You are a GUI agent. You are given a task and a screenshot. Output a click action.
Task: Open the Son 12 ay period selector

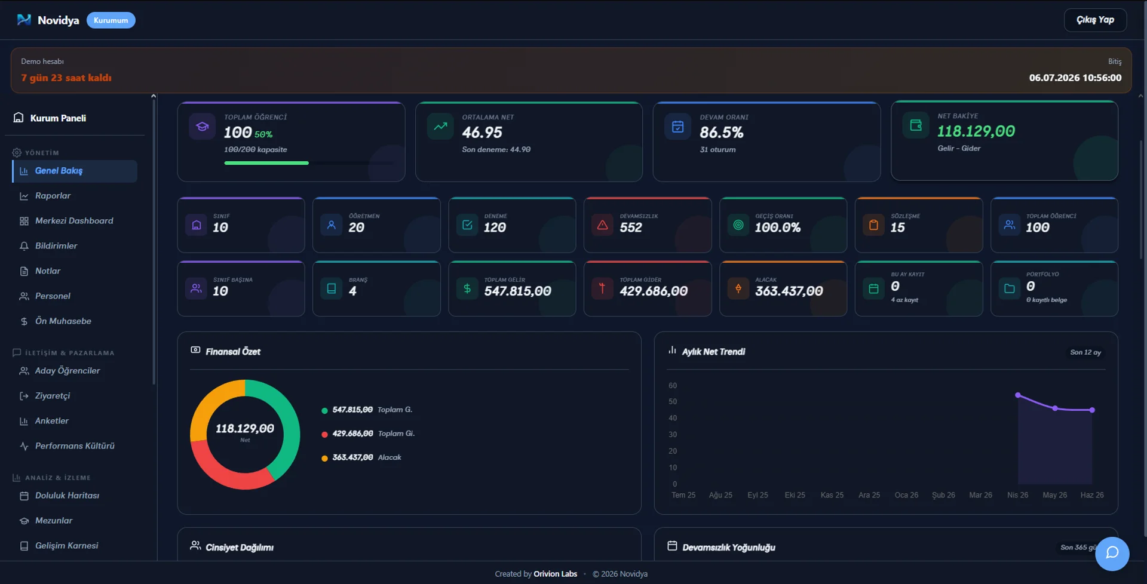click(1085, 352)
